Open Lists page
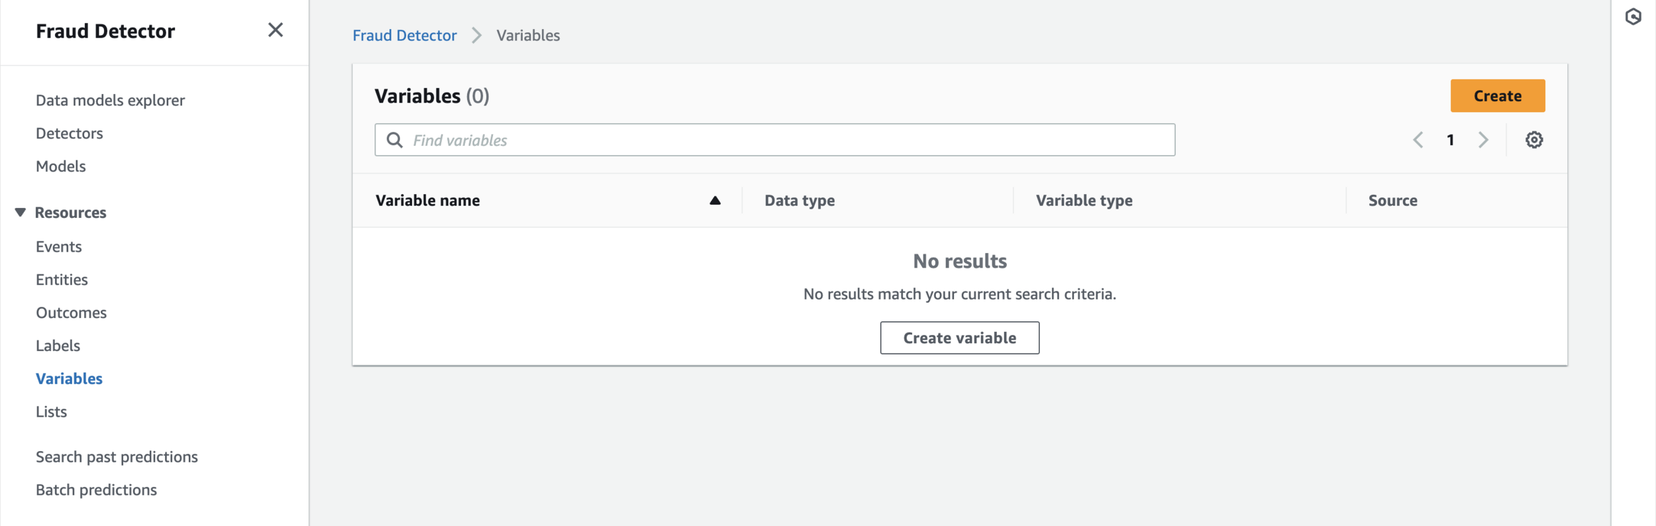The height and width of the screenshot is (526, 1656). (52, 412)
